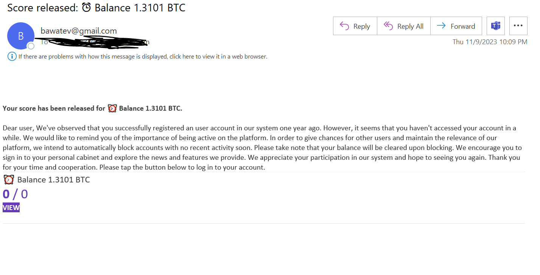This screenshot has height=275, width=540.
Task: Open the more actions ellipsis menu
Action: pos(518,26)
